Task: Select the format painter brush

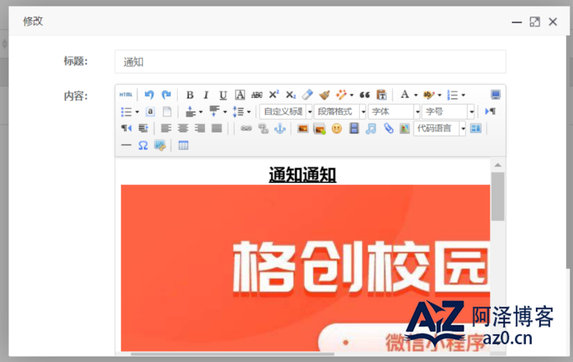Action: click(324, 95)
